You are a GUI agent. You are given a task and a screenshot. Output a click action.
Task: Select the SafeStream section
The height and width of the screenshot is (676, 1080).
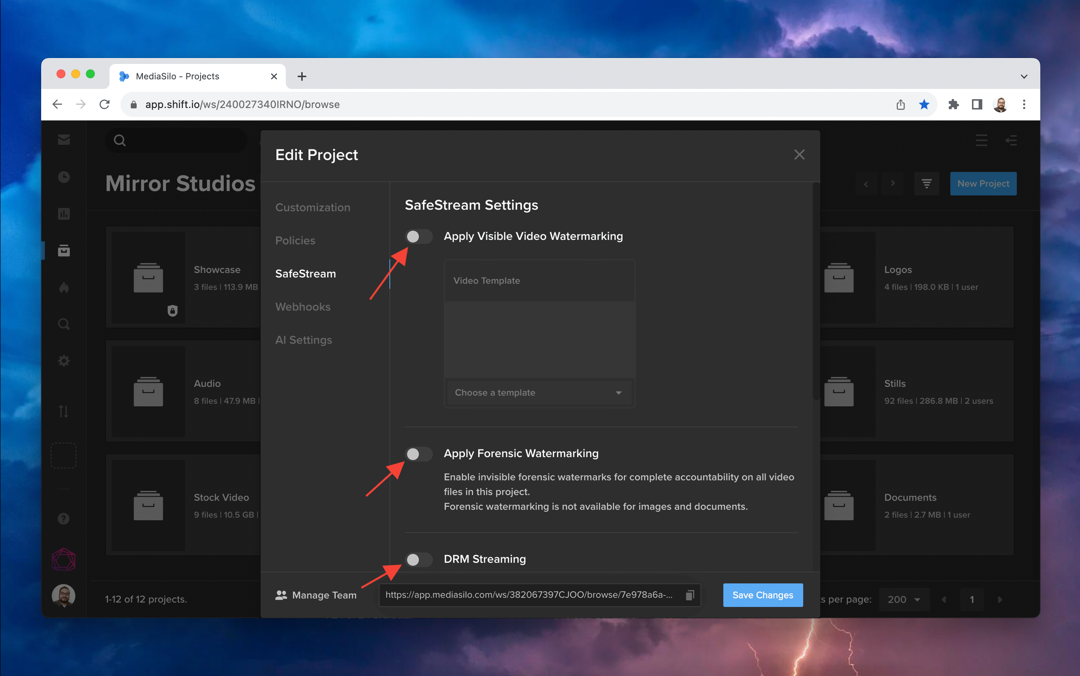pos(305,274)
